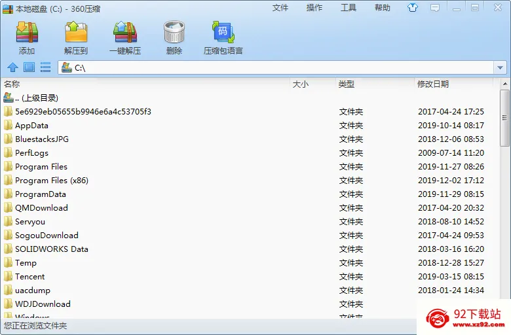
Task: Select the WDJDownload folder
Action: [43, 304]
